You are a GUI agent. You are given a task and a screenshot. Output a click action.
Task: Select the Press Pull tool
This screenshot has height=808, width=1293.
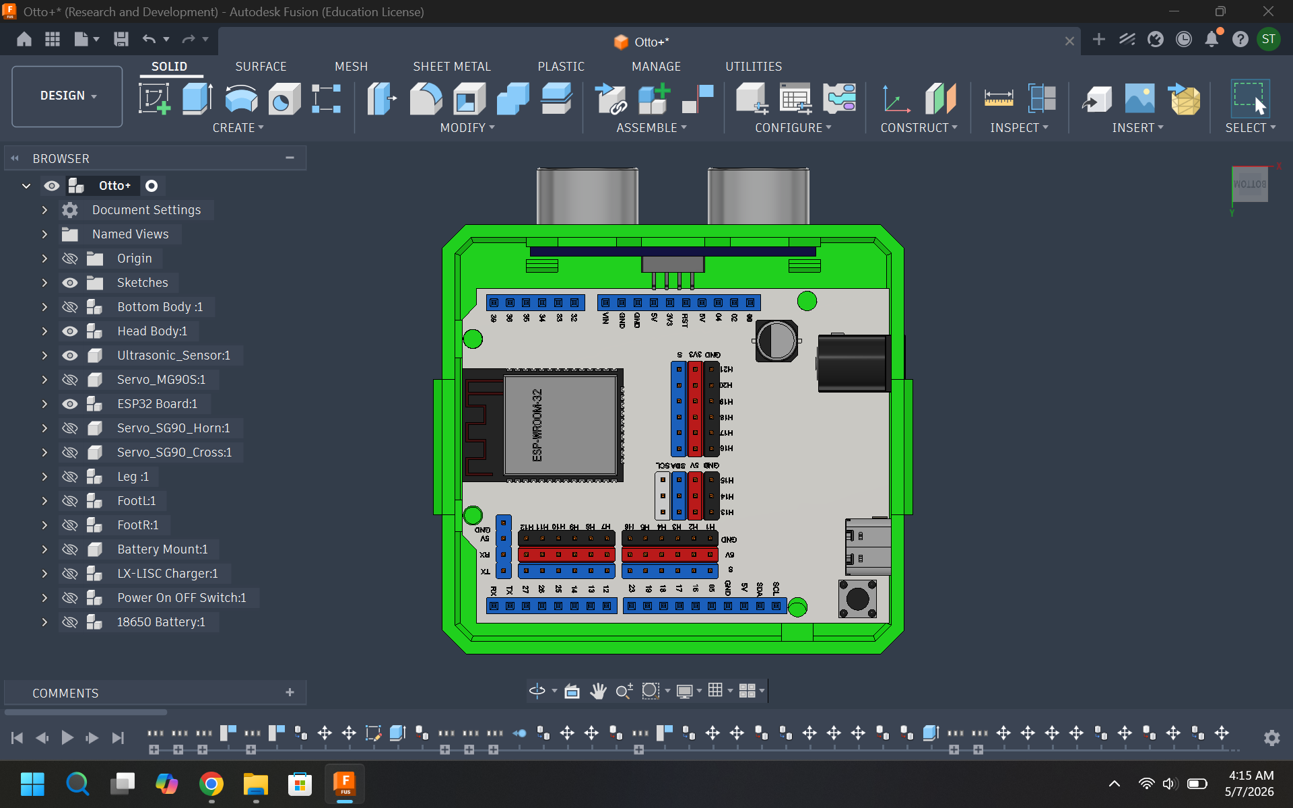pyautogui.click(x=382, y=98)
